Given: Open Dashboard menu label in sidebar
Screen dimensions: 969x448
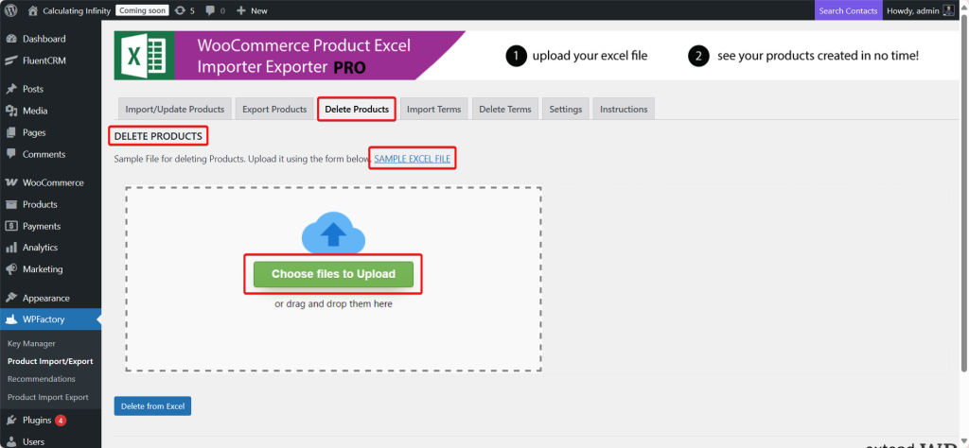Looking at the screenshot, I should (x=44, y=39).
